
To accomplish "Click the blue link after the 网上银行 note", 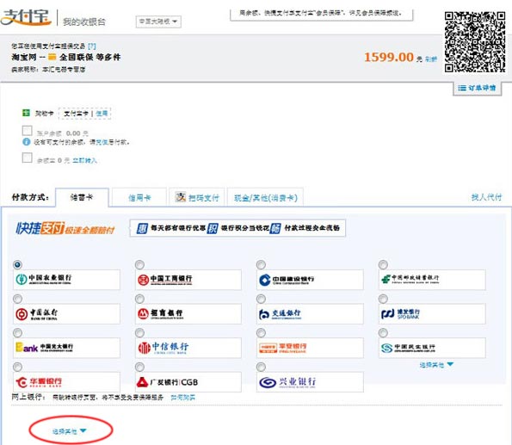I will [x=182, y=398].
